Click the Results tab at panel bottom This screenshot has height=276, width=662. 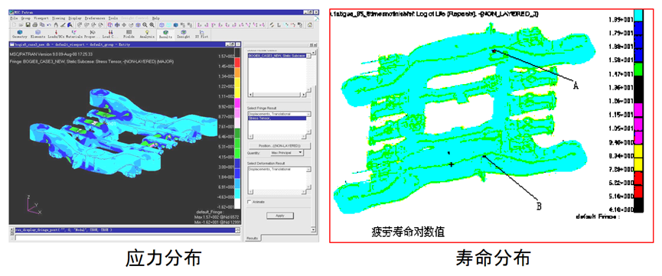tap(252, 239)
